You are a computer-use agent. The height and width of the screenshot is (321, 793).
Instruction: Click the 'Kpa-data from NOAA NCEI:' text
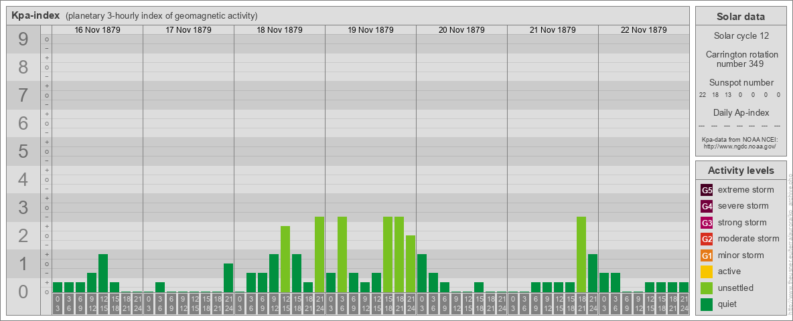point(739,139)
